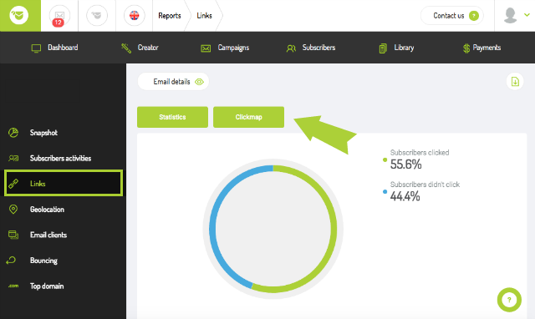Click the Contact us button
This screenshot has height=319, width=535.
coord(452,16)
